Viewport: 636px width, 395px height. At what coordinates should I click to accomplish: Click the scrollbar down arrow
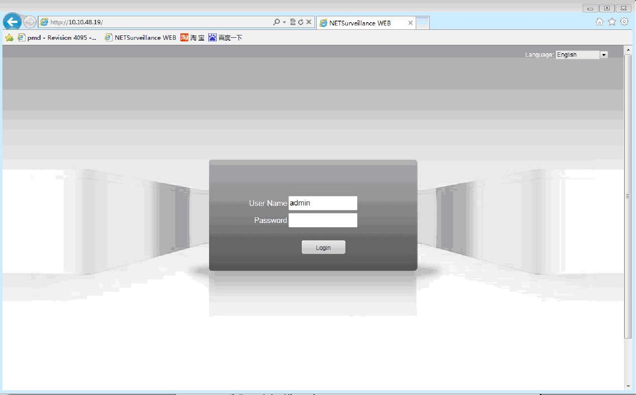coord(628,386)
